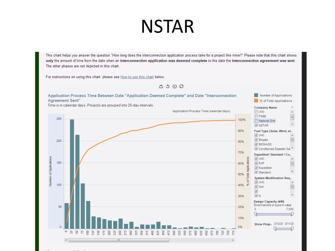
Task: Click the bar at 425 days
Action: coord(158,226)
